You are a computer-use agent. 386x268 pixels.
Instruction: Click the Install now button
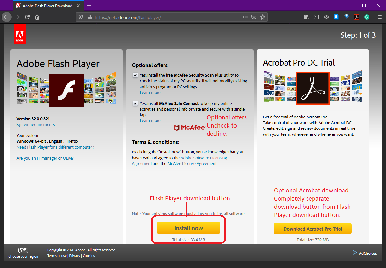tap(188, 228)
